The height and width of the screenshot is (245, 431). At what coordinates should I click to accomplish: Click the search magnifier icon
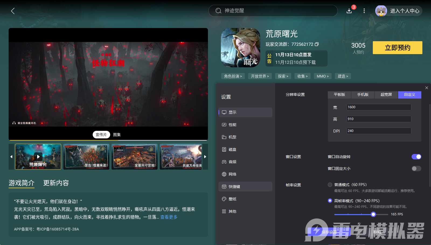point(218,11)
